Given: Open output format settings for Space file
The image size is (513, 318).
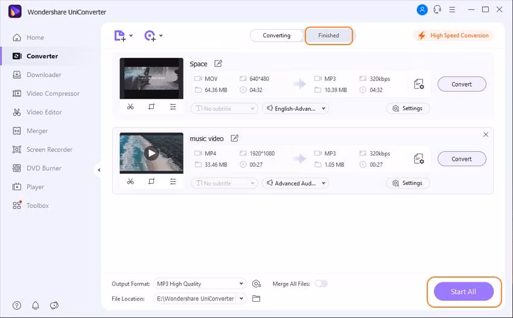Looking at the screenshot, I should click(x=419, y=84).
